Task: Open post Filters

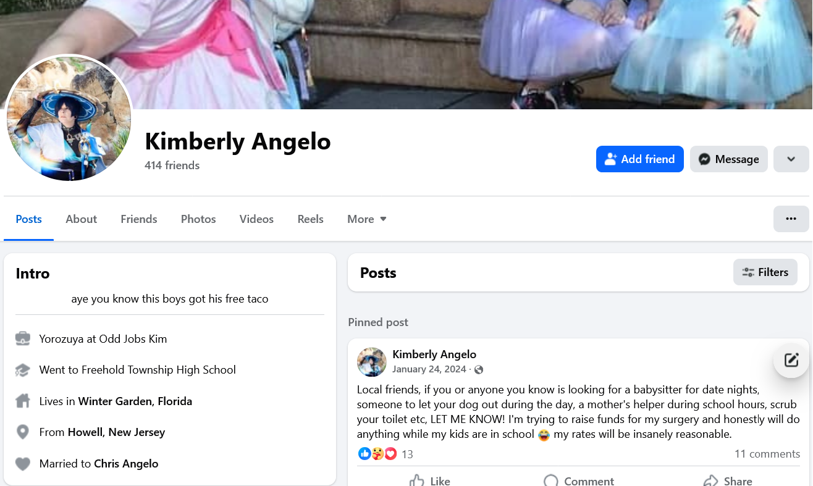Action: coord(765,272)
